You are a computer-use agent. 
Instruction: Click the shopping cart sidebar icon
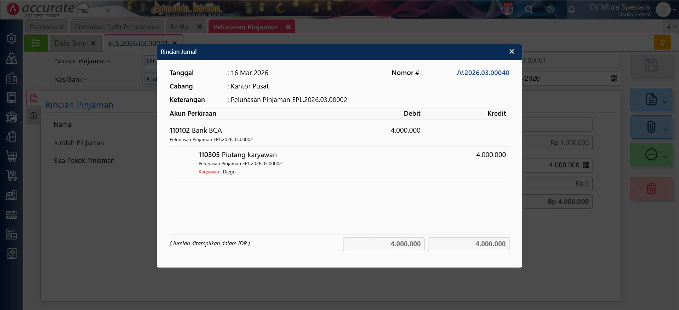[11, 156]
